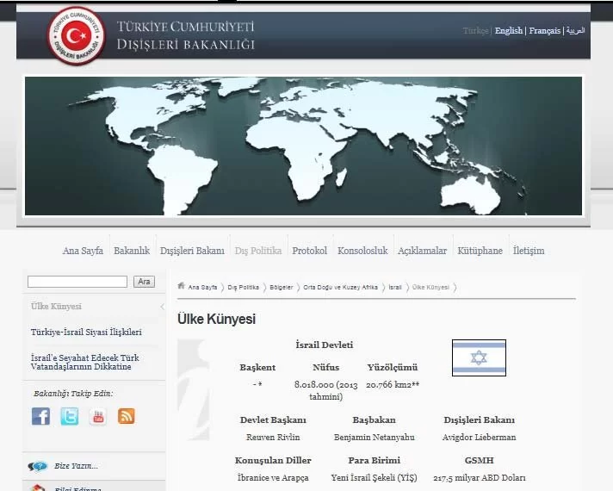Click the home icon in breadcrumb
613x491 pixels.
181,286
